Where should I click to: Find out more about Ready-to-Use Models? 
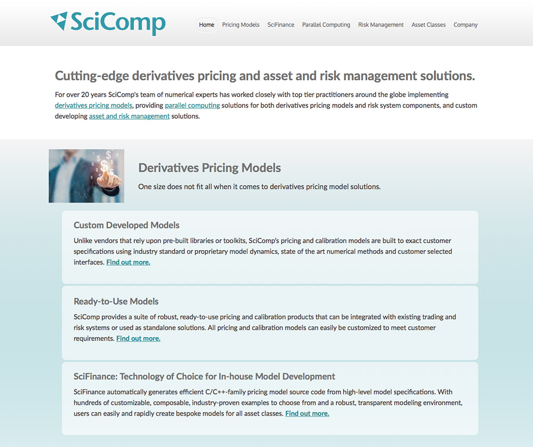click(138, 338)
